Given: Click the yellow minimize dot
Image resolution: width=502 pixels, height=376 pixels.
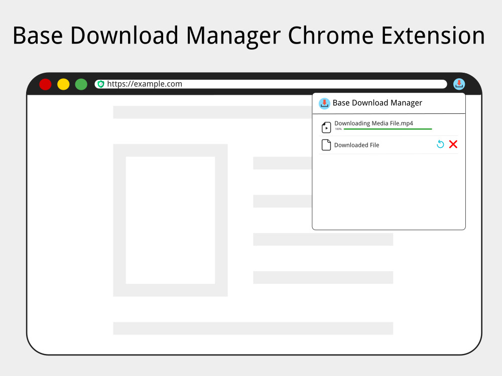Looking at the screenshot, I should (63, 84).
